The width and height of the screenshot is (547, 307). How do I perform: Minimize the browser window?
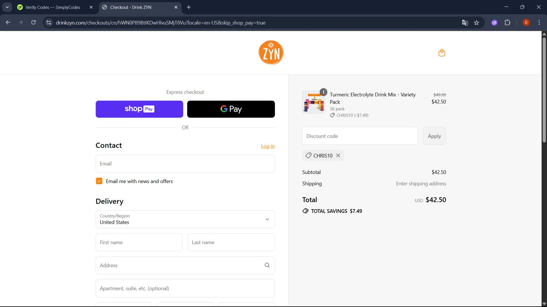[x=506, y=7]
